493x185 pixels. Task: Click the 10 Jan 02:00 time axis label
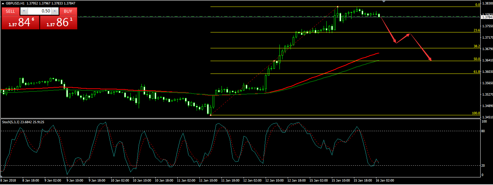120,180
